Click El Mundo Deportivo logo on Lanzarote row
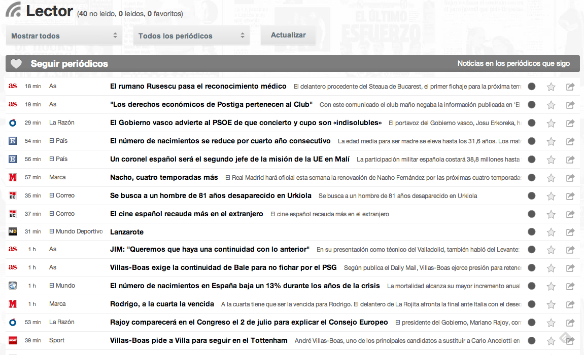The height and width of the screenshot is (355, 584). tap(13, 231)
